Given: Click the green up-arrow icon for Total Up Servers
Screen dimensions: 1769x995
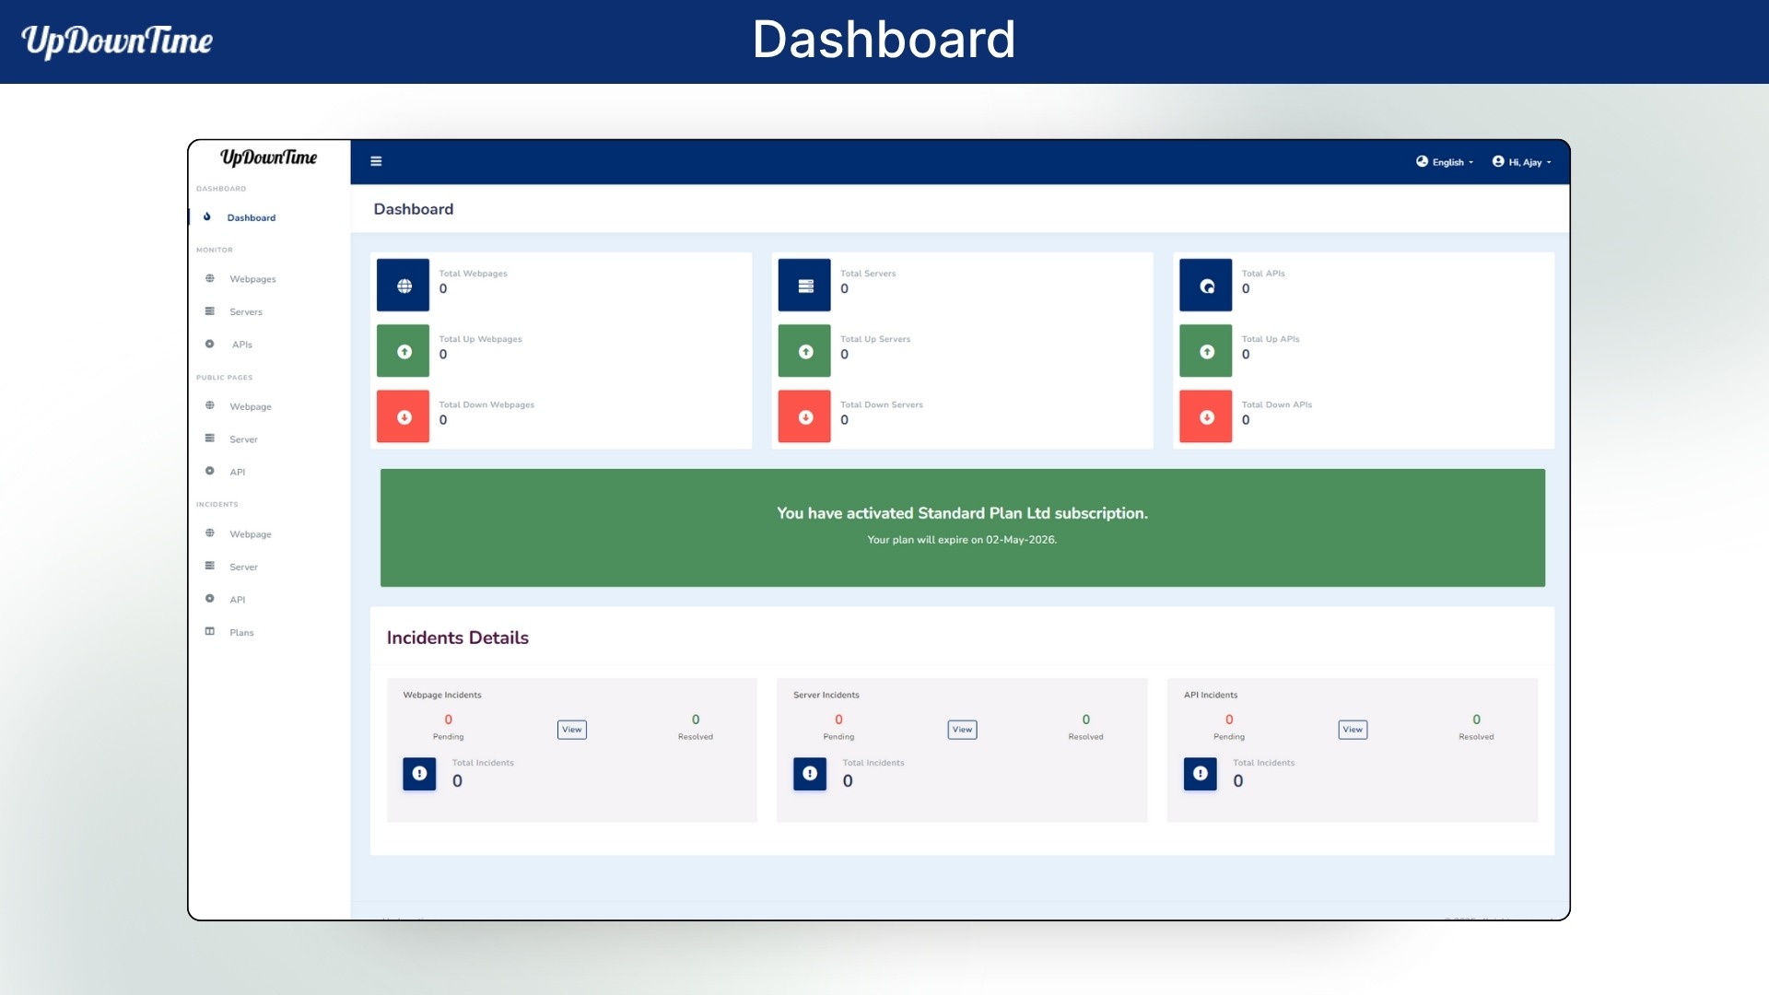Looking at the screenshot, I should click(x=804, y=350).
